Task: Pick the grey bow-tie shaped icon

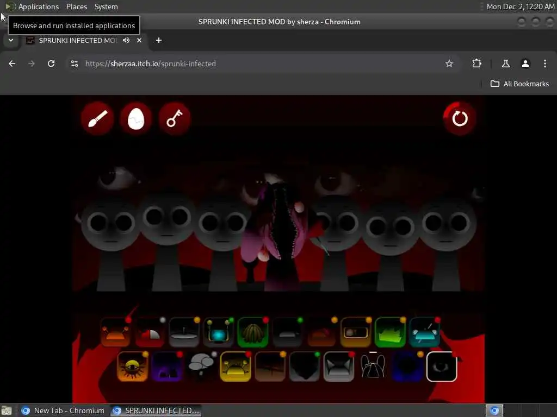Action: coord(338,367)
